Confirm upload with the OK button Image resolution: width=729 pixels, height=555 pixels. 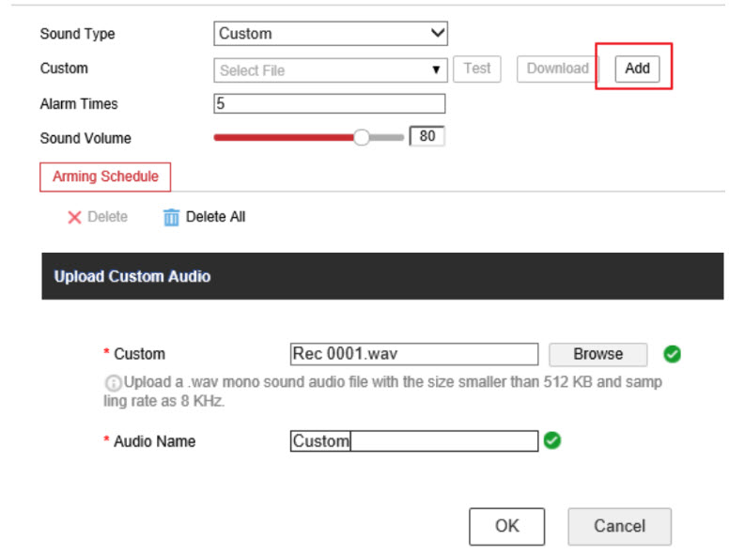click(x=506, y=526)
